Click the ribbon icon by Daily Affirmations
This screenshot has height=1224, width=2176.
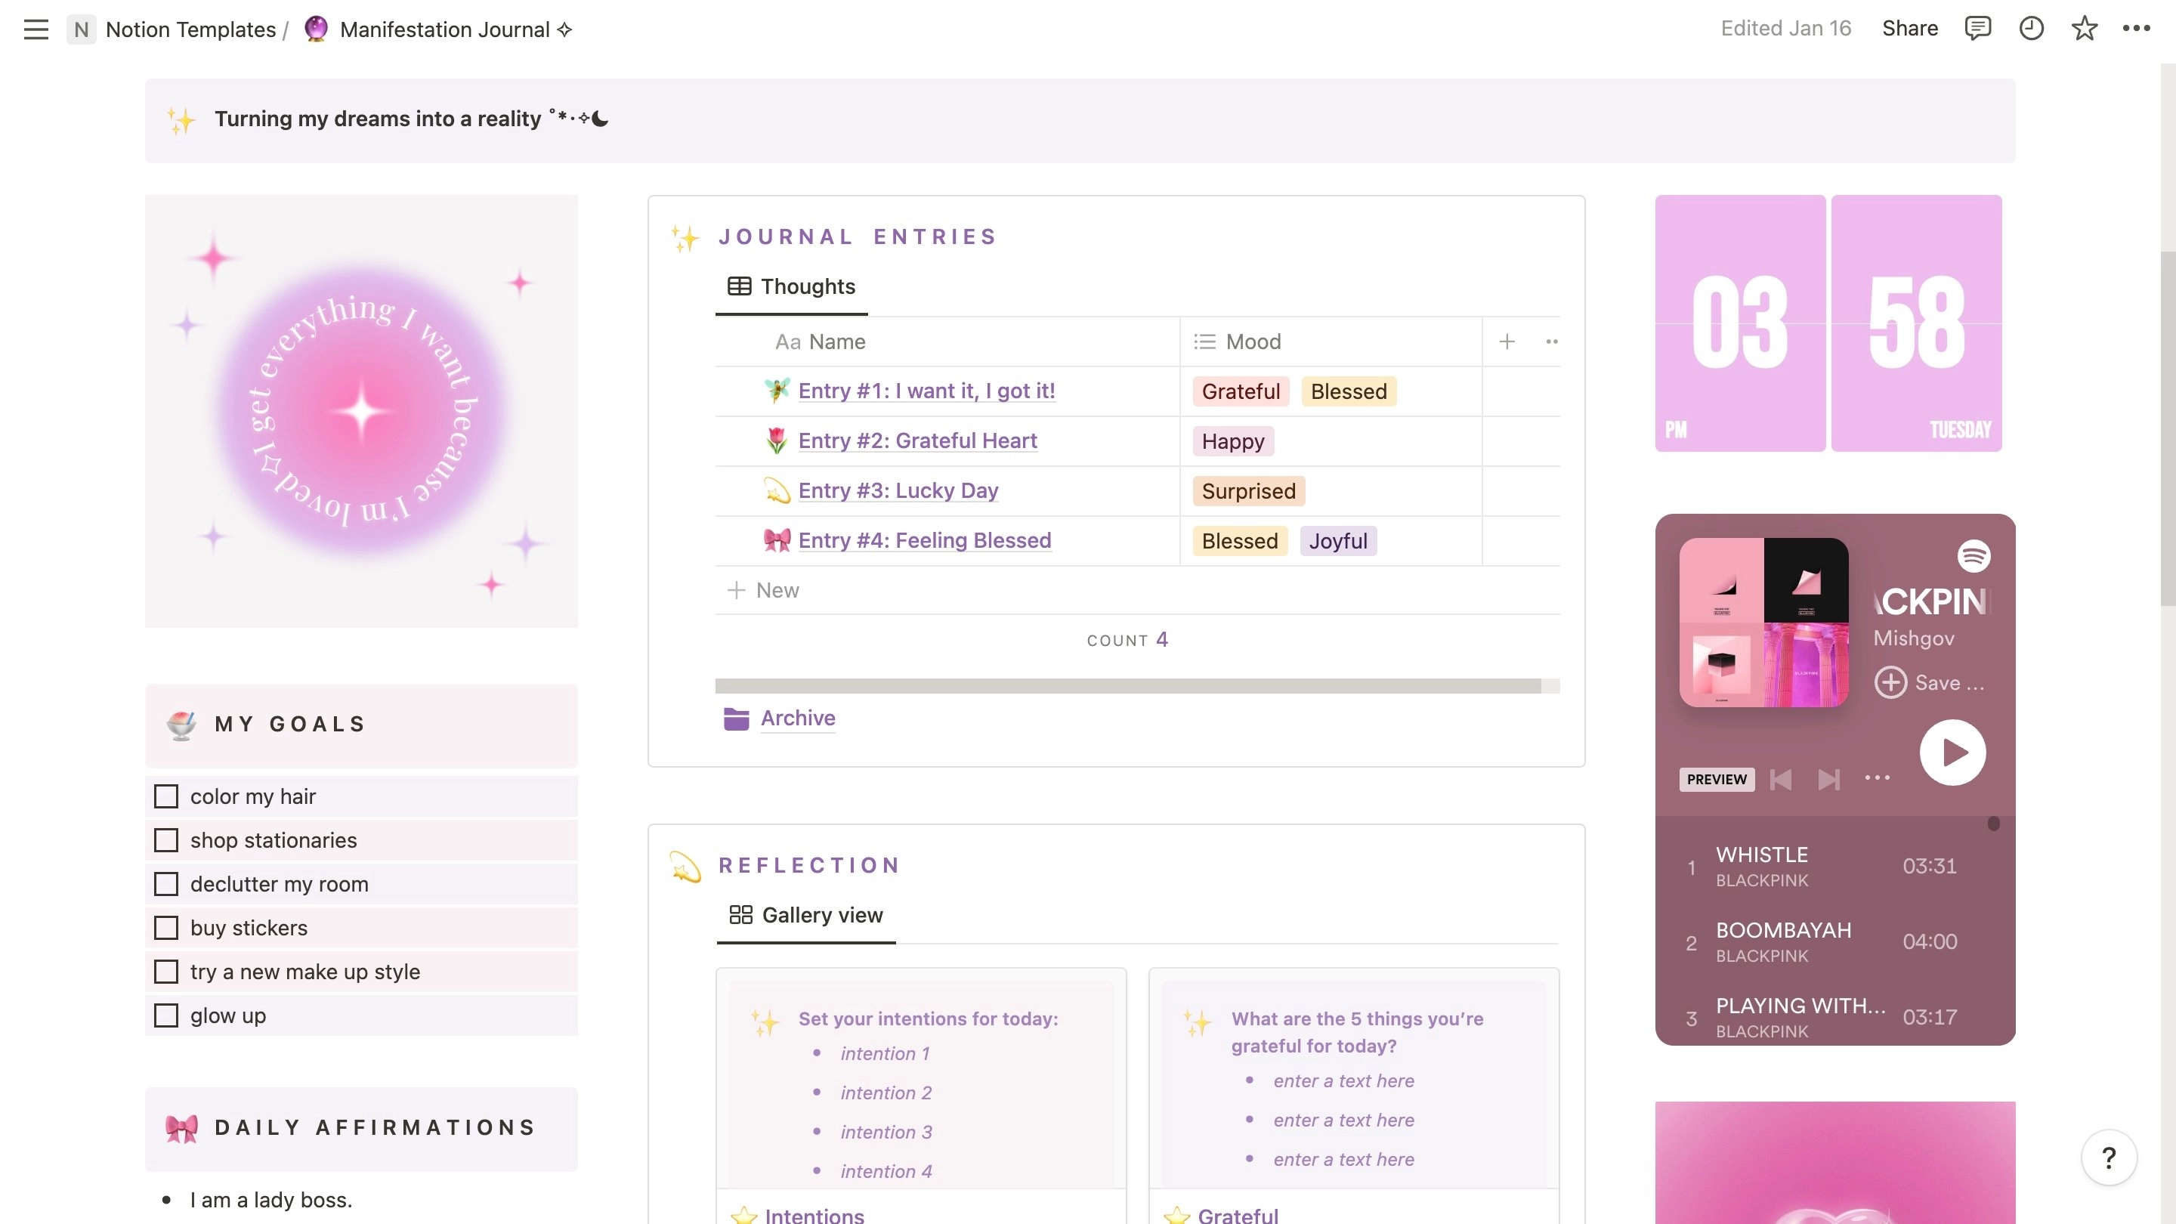[181, 1128]
